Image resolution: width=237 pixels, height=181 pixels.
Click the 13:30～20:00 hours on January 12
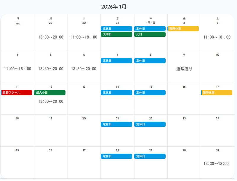point(51,101)
